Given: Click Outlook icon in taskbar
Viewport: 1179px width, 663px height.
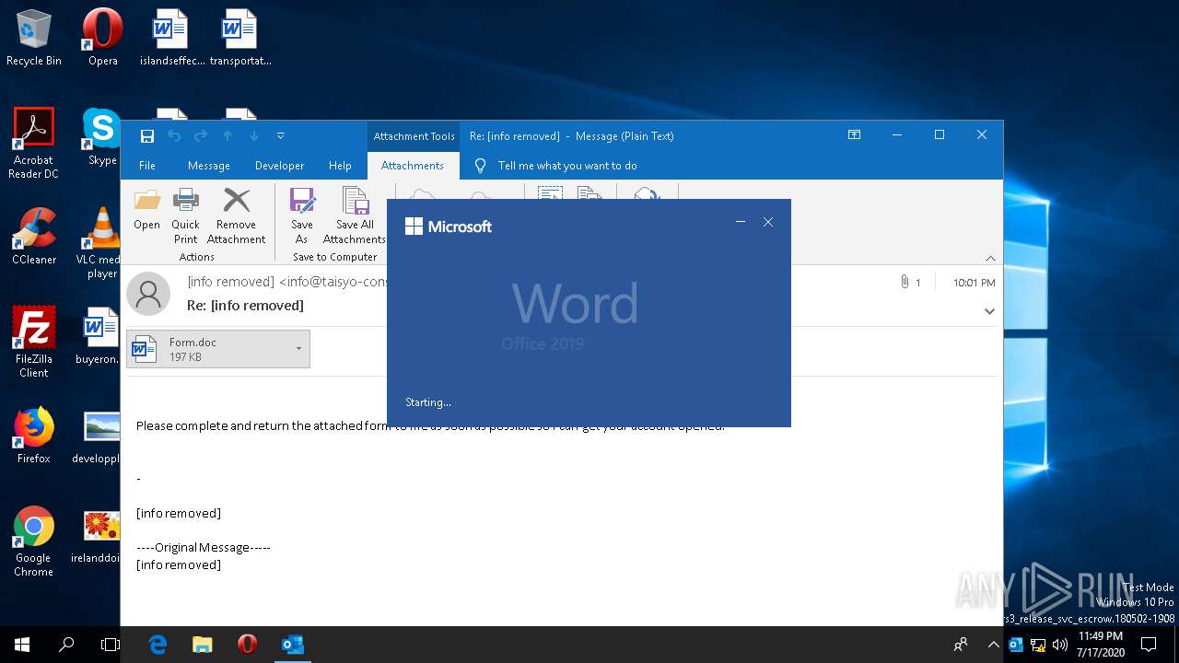Looking at the screenshot, I should tap(292, 645).
